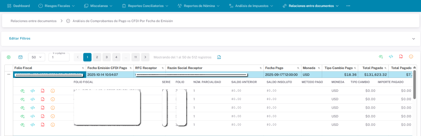The height and width of the screenshot is (136, 421).
Task: Open the Riesgos Fiscales menu
Action: click(56, 6)
